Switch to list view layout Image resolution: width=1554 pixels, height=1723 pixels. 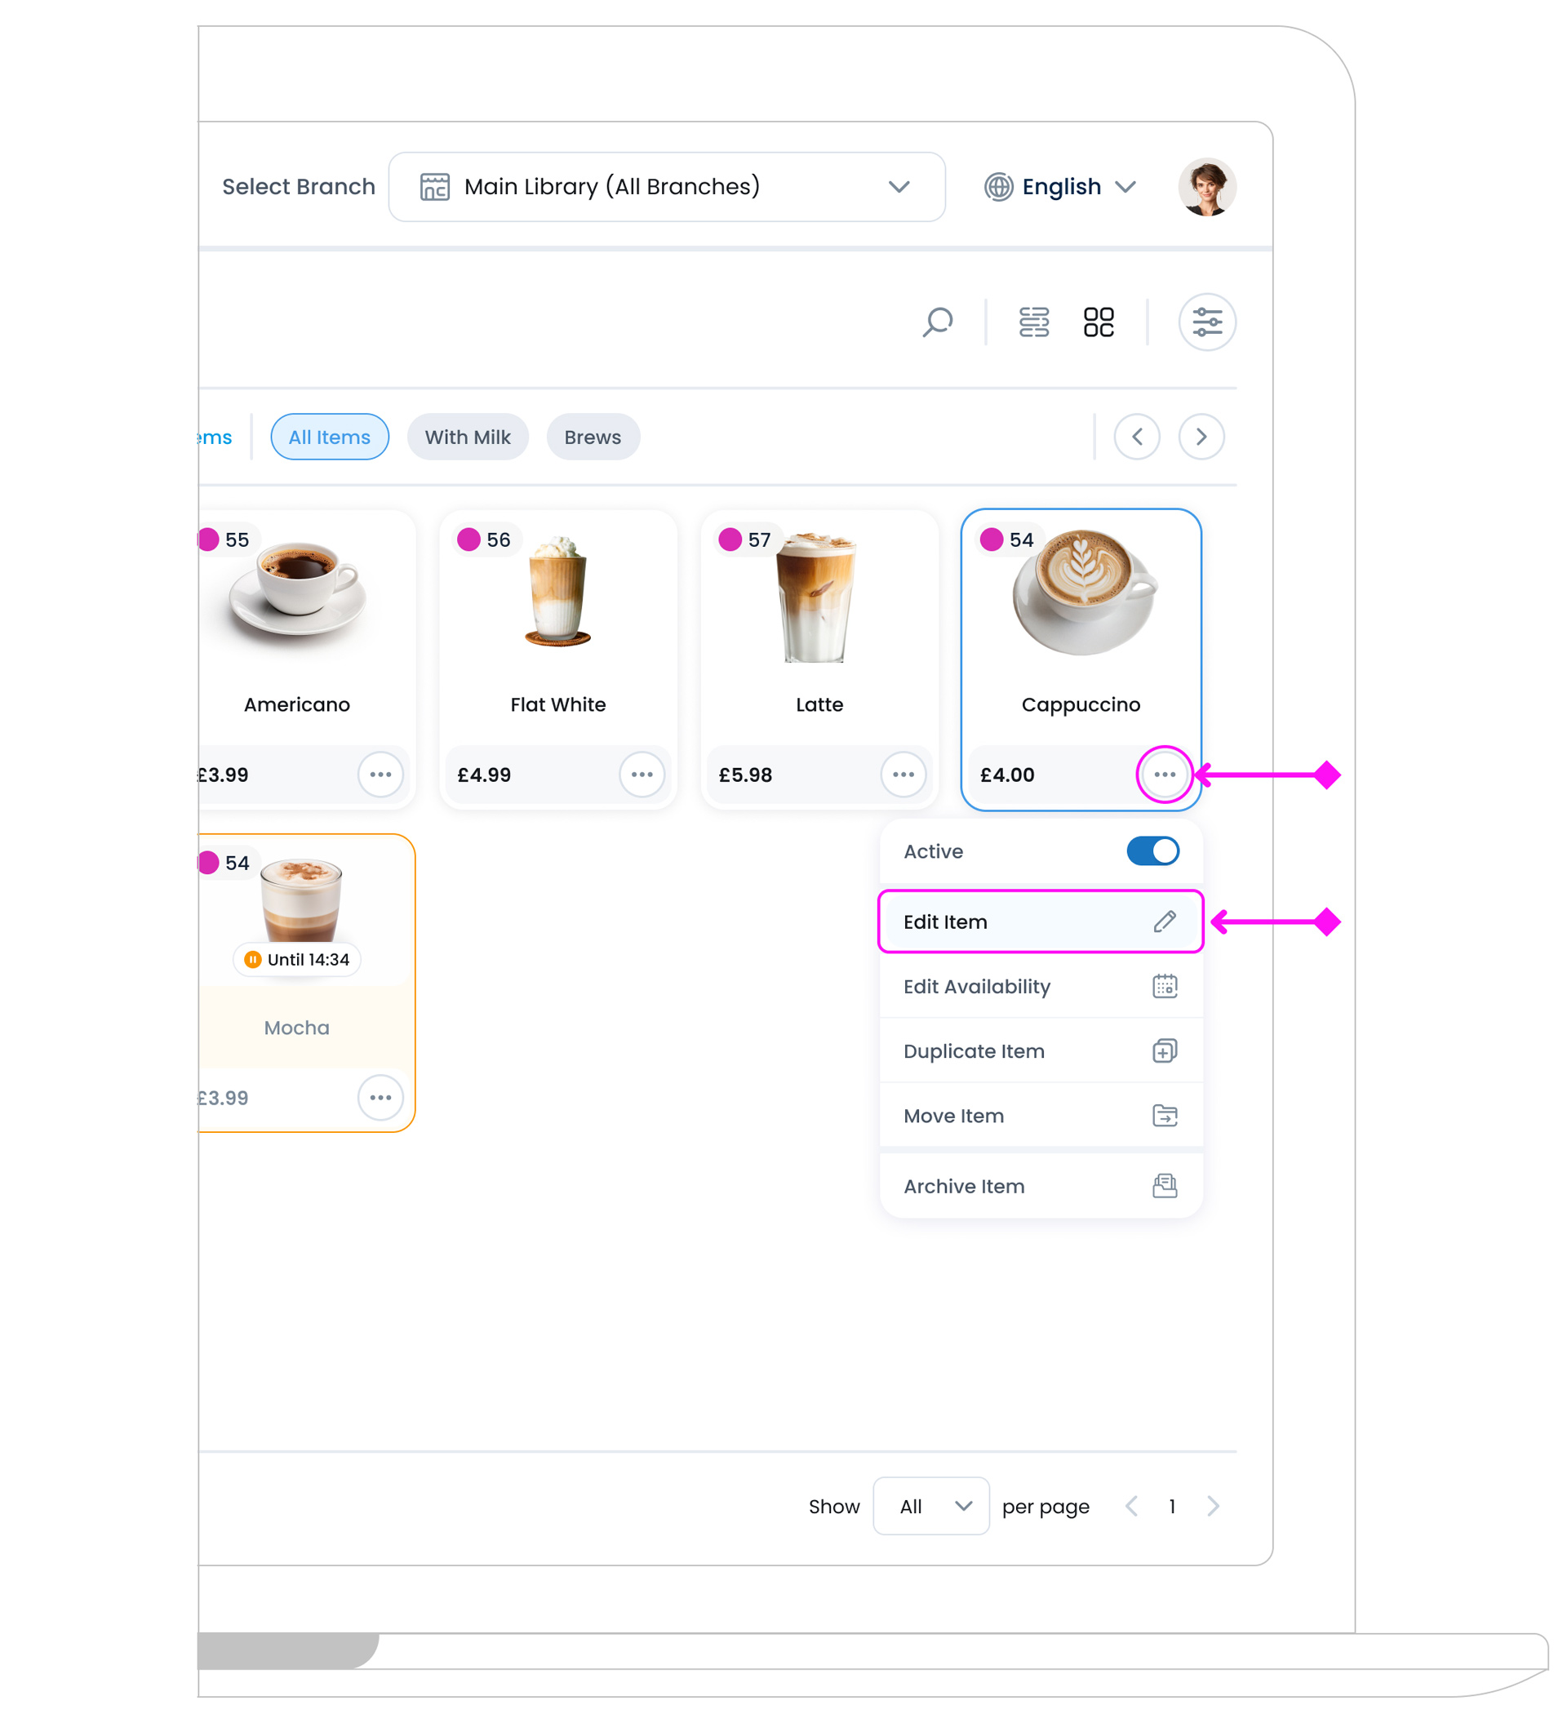tap(1033, 322)
